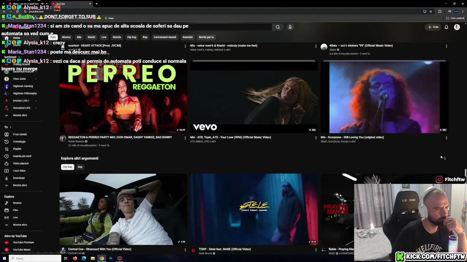467x262 pixels.
Task: Open the Windows Start menu
Action: [x=4, y=258]
